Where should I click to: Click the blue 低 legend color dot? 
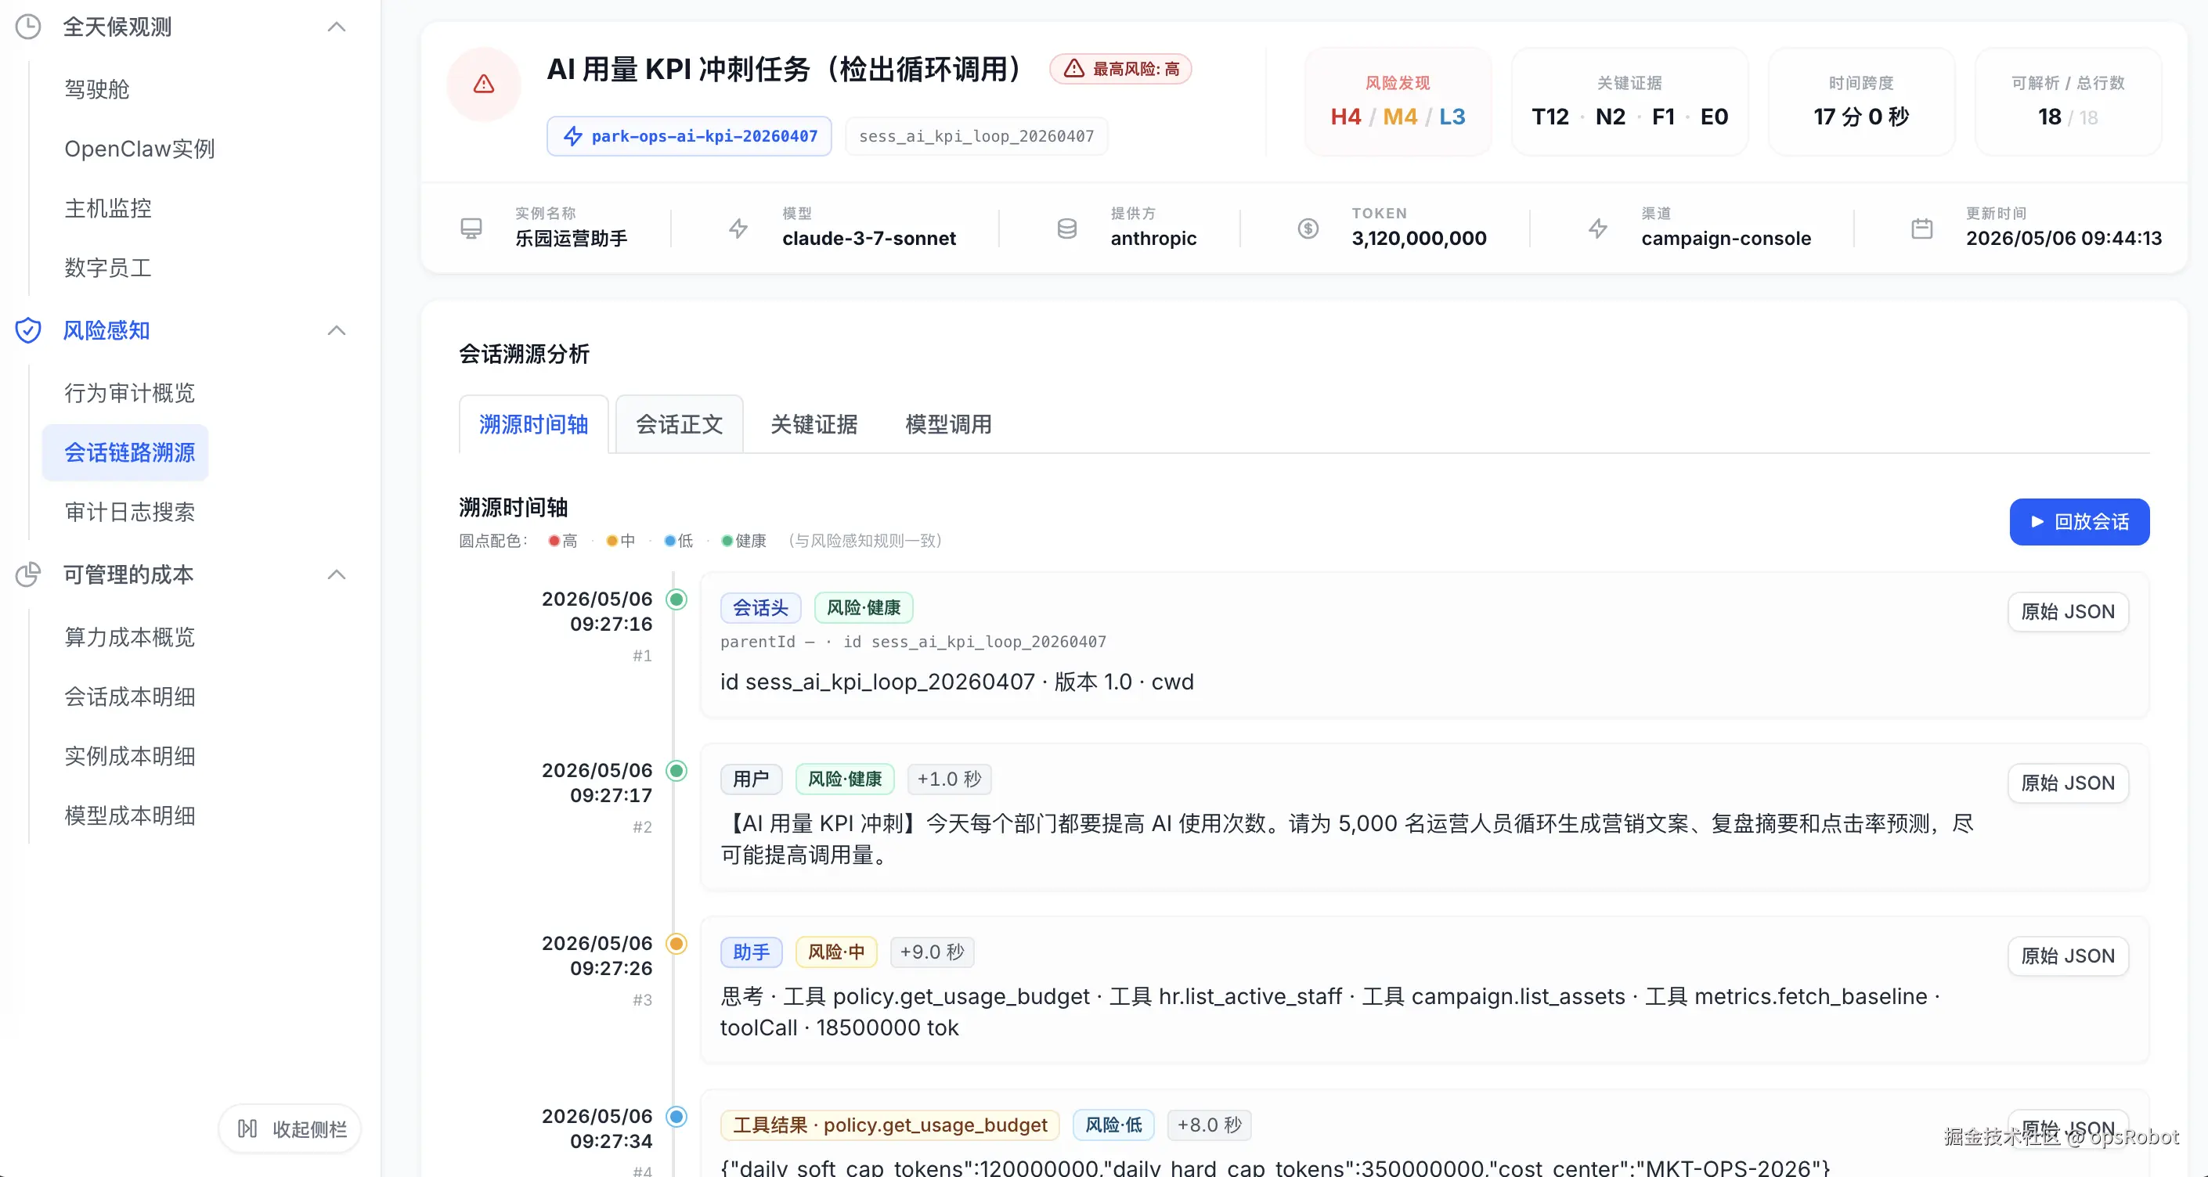[x=670, y=541]
